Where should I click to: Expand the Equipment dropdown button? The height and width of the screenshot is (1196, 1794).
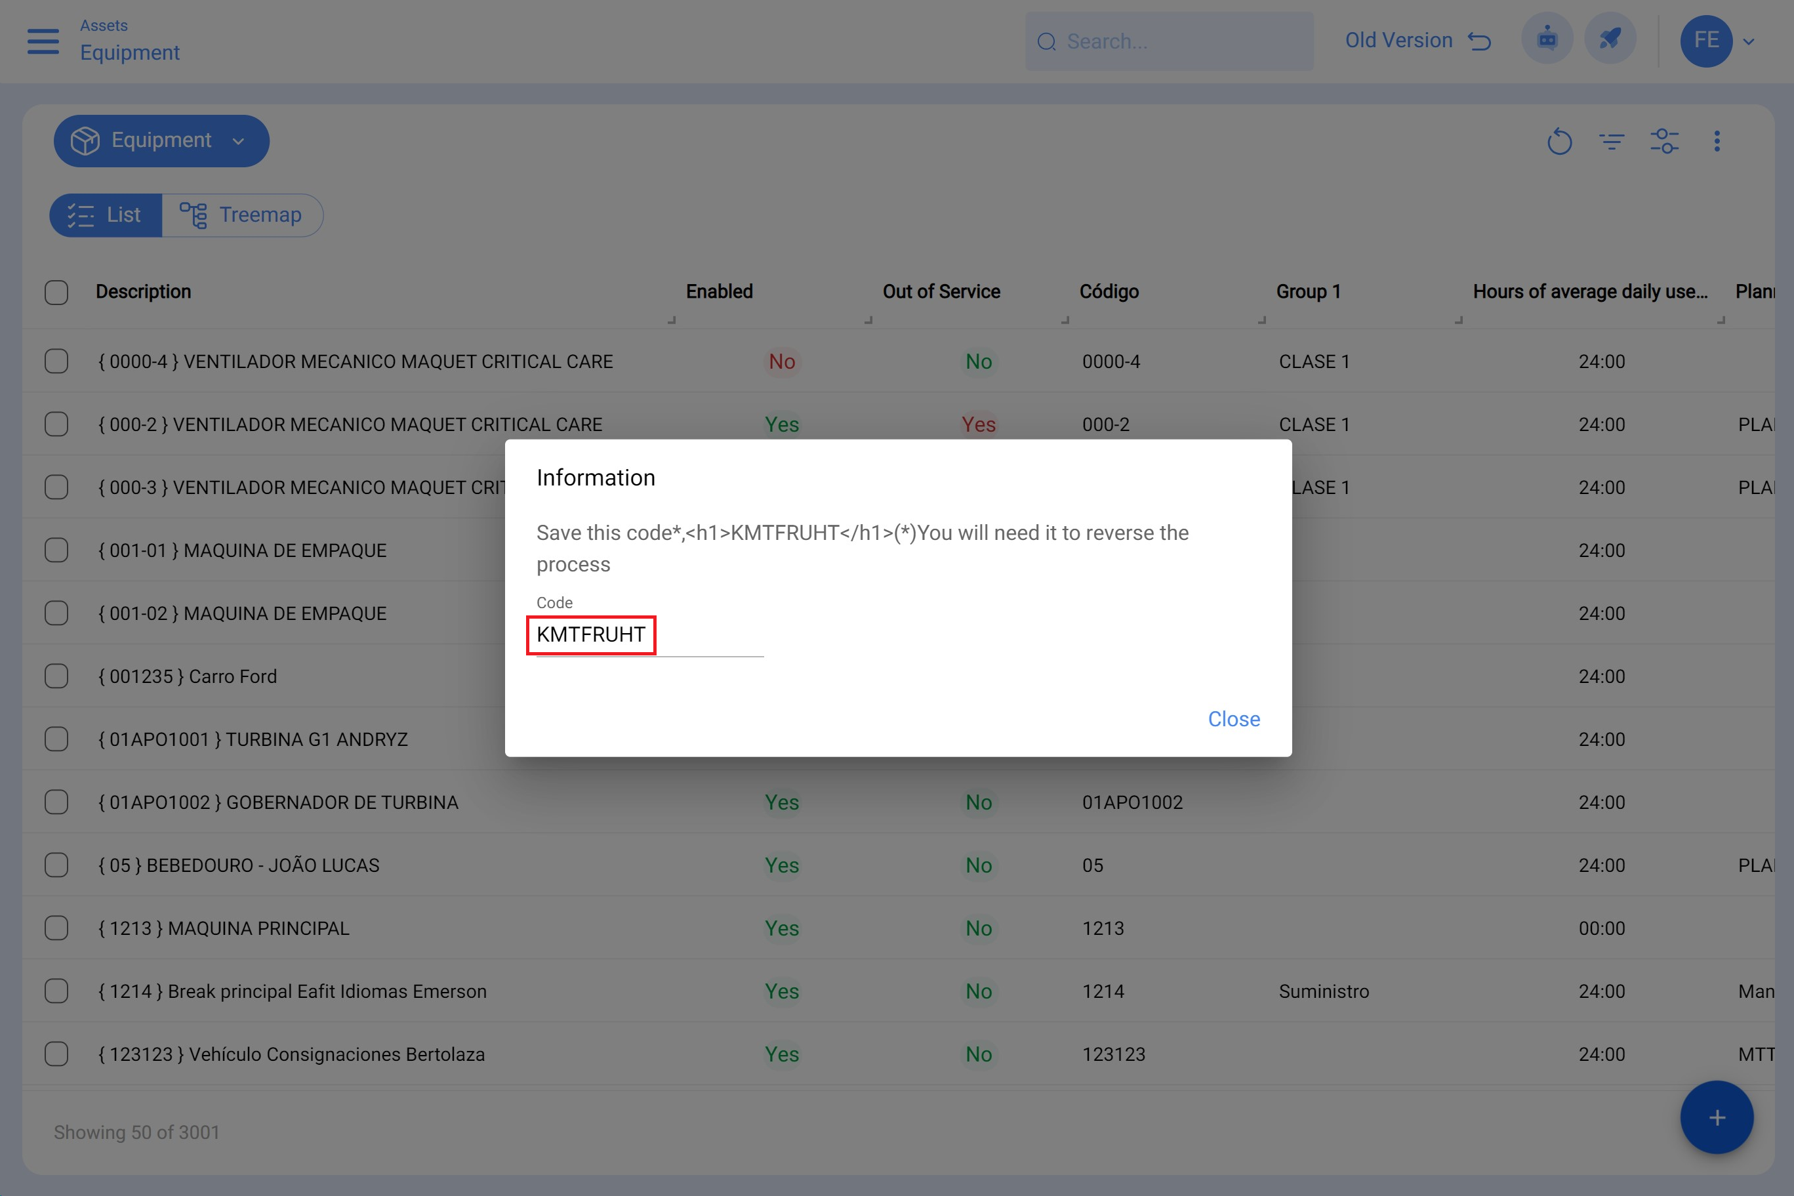(161, 141)
